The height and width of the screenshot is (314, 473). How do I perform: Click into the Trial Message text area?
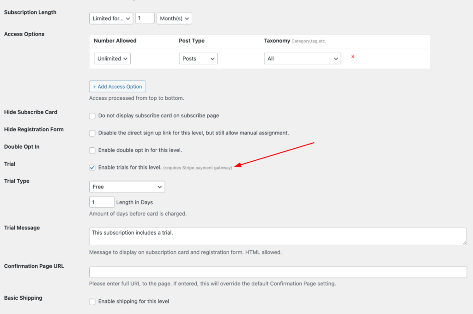[x=277, y=236]
